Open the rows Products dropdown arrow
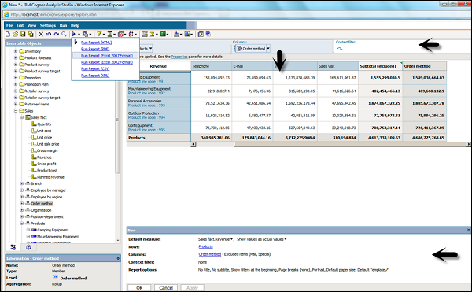This screenshot has width=472, height=292. [x=150, y=49]
